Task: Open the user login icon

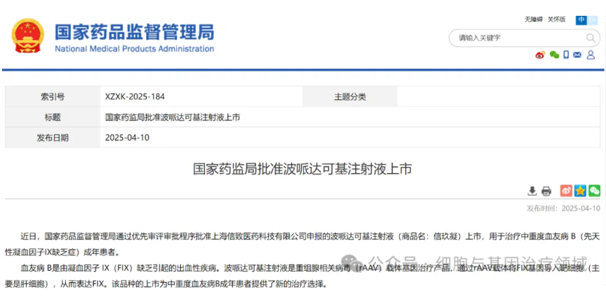Action: click(590, 55)
